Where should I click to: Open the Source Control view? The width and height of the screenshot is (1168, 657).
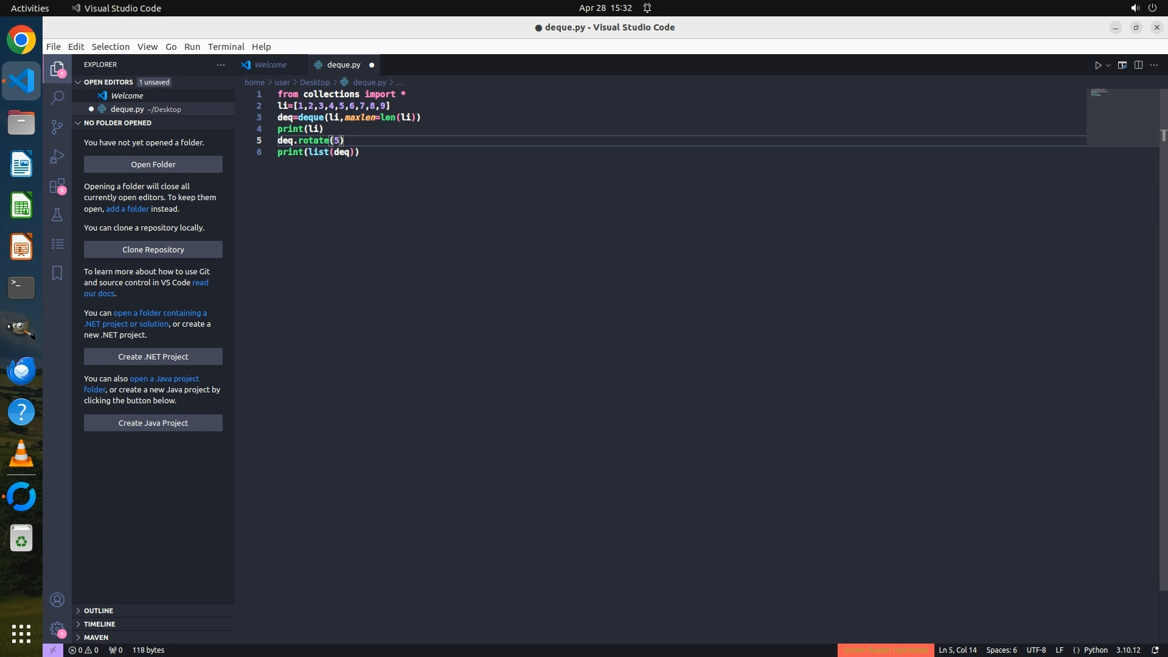click(57, 127)
